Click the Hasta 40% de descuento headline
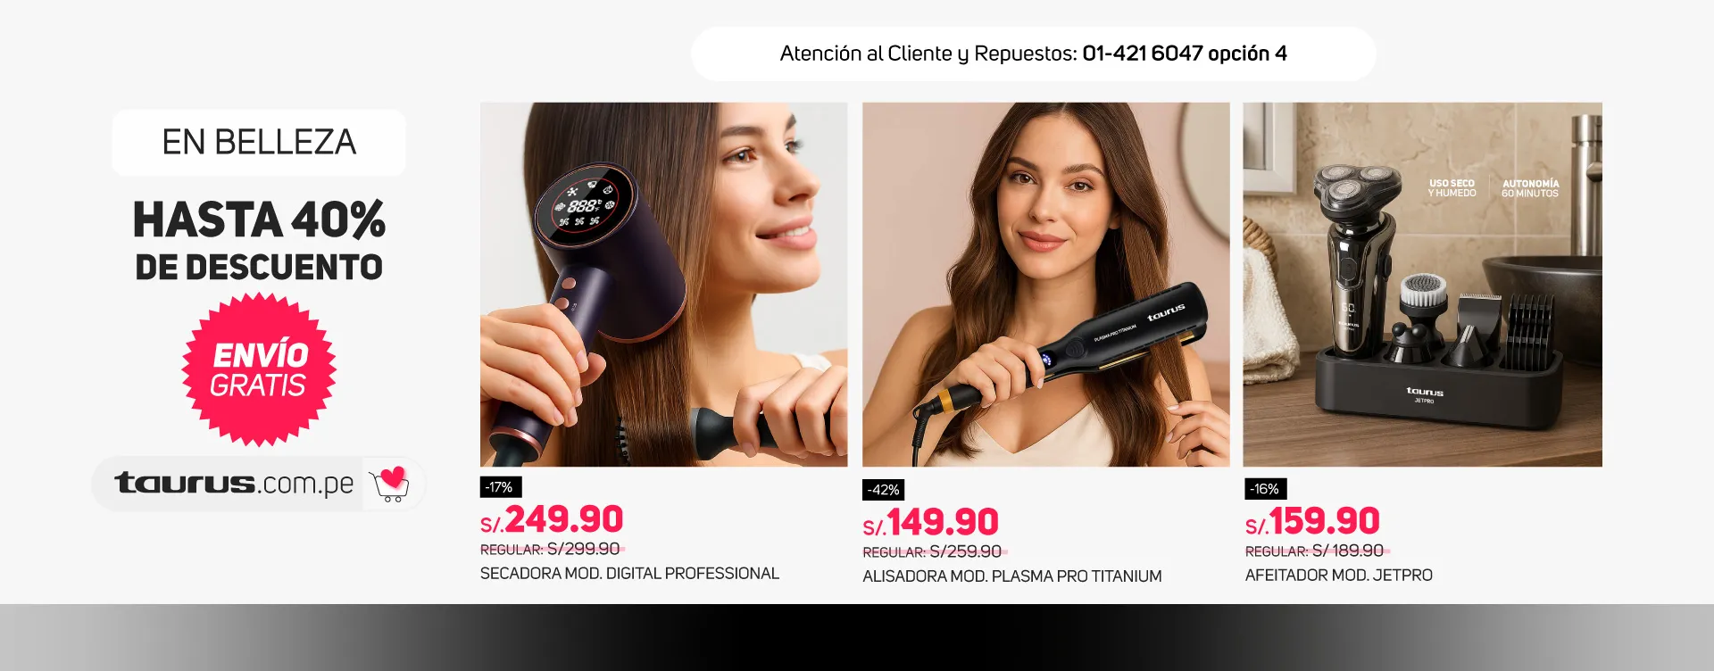This screenshot has width=1714, height=671. pyautogui.click(x=259, y=241)
